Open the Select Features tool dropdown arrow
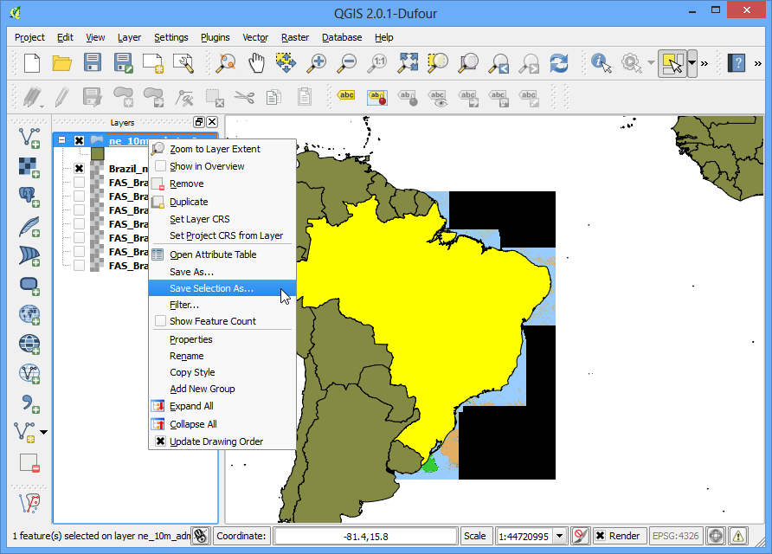 (x=692, y=63)
